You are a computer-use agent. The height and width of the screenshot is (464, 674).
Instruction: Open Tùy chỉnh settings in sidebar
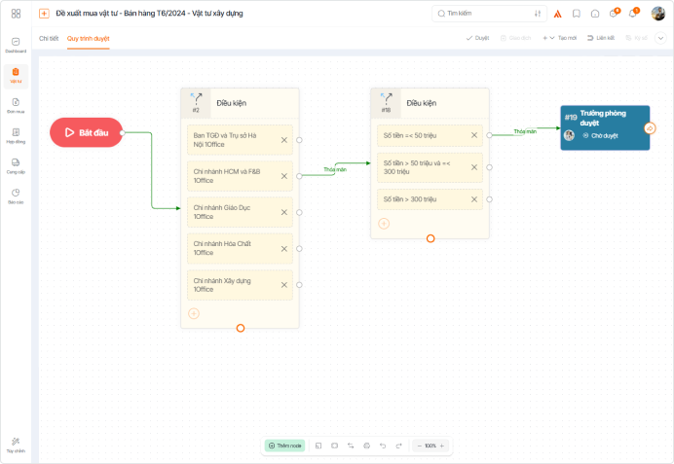[x=16, y=446]
